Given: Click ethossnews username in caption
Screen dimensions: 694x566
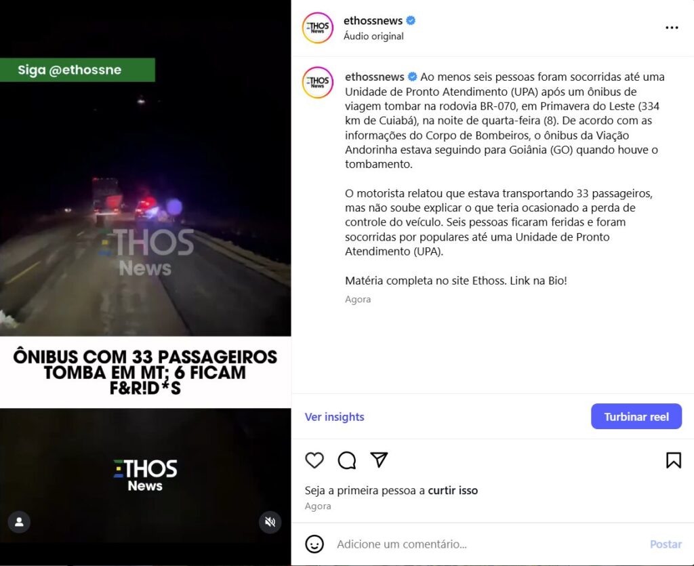Looking at the screenshot, I should (374, 77).
